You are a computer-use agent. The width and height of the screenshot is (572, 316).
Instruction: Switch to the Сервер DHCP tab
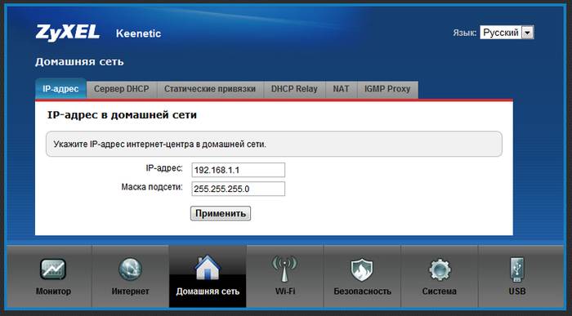(x=122, y=89)
